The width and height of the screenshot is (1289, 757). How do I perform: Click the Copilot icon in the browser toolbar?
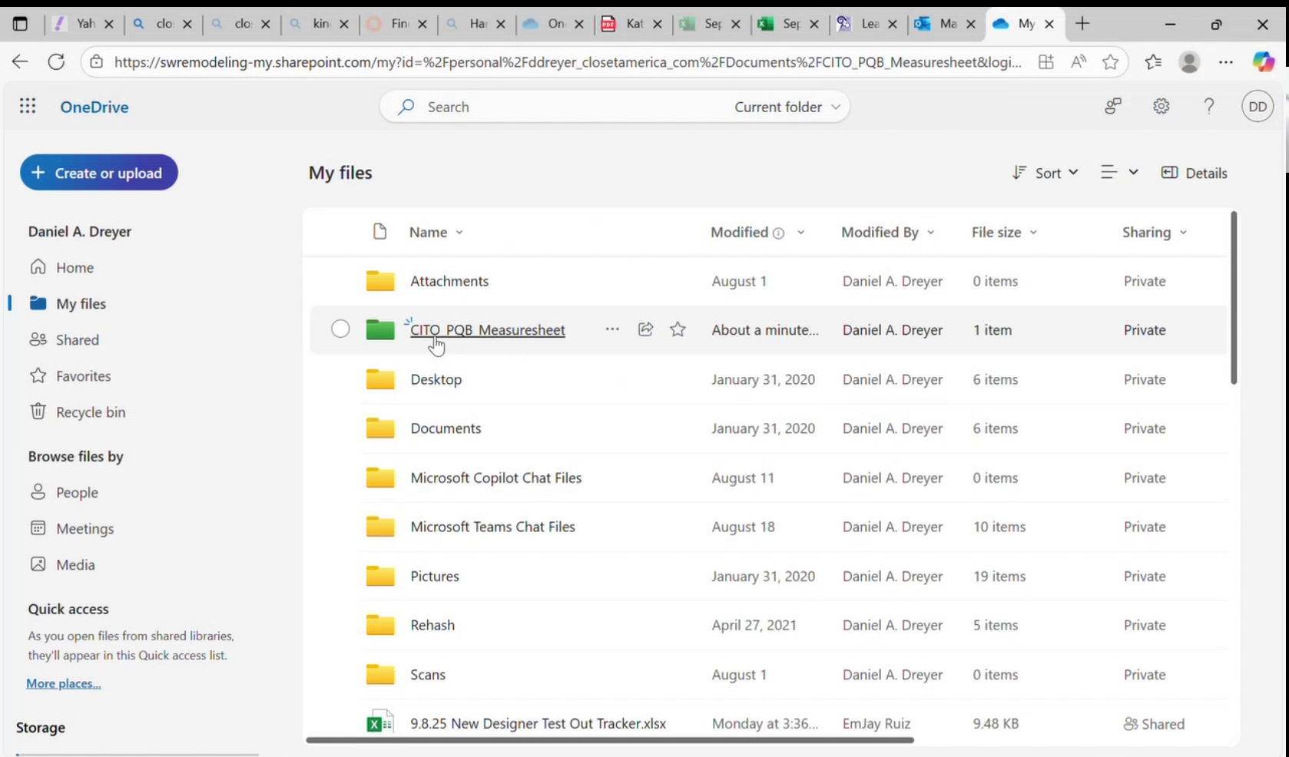point(1263,61)
